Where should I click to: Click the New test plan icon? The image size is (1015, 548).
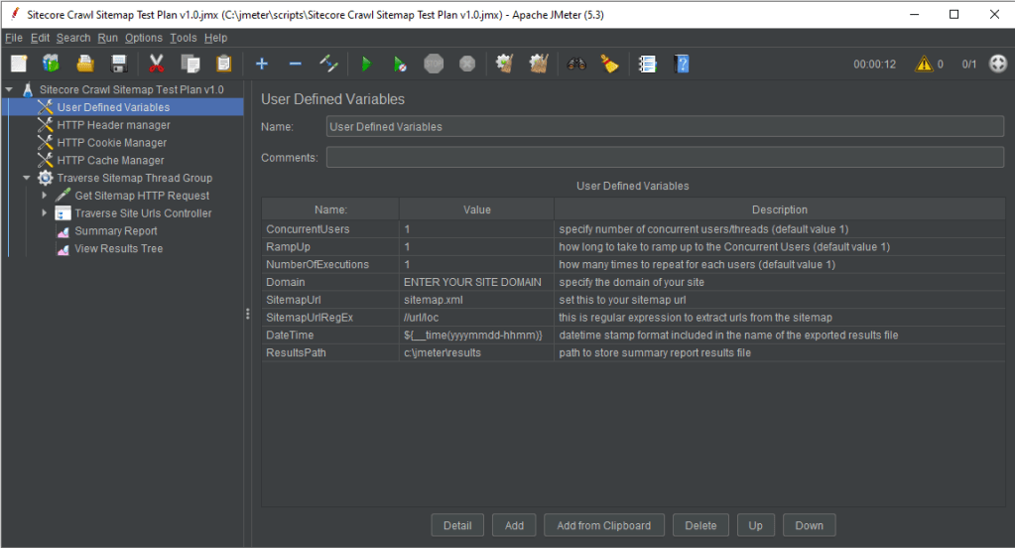[19, 64]
